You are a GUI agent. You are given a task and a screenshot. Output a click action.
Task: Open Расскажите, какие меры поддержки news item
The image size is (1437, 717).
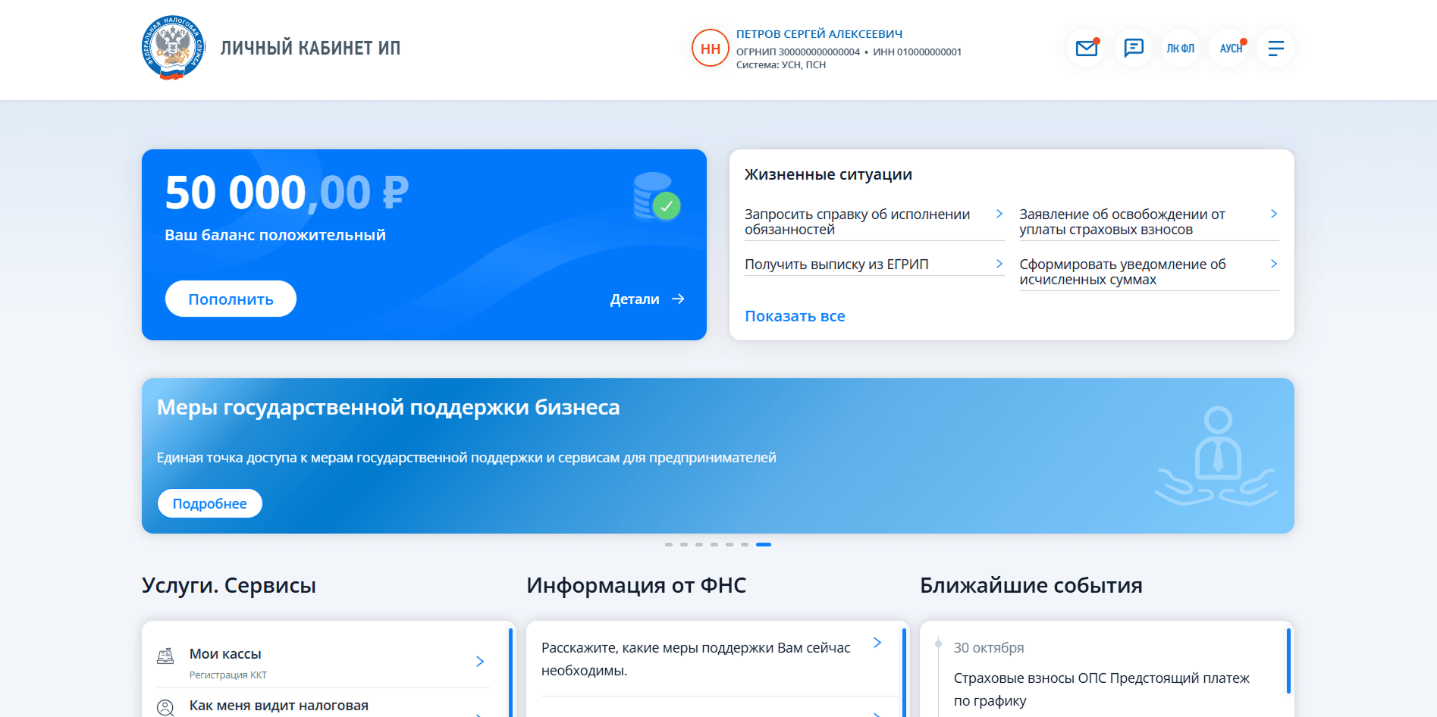tap(696, 659)
